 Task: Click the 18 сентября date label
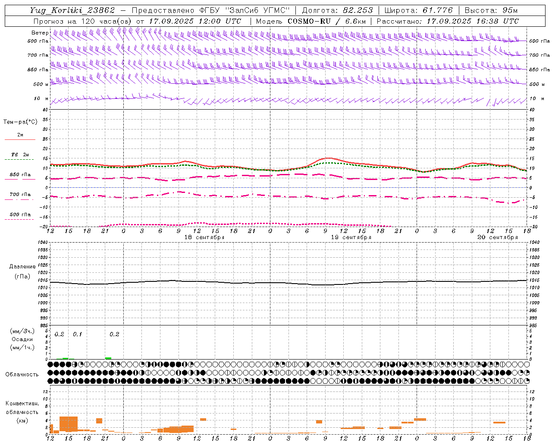pyautogui.click(x=204, y=237)
